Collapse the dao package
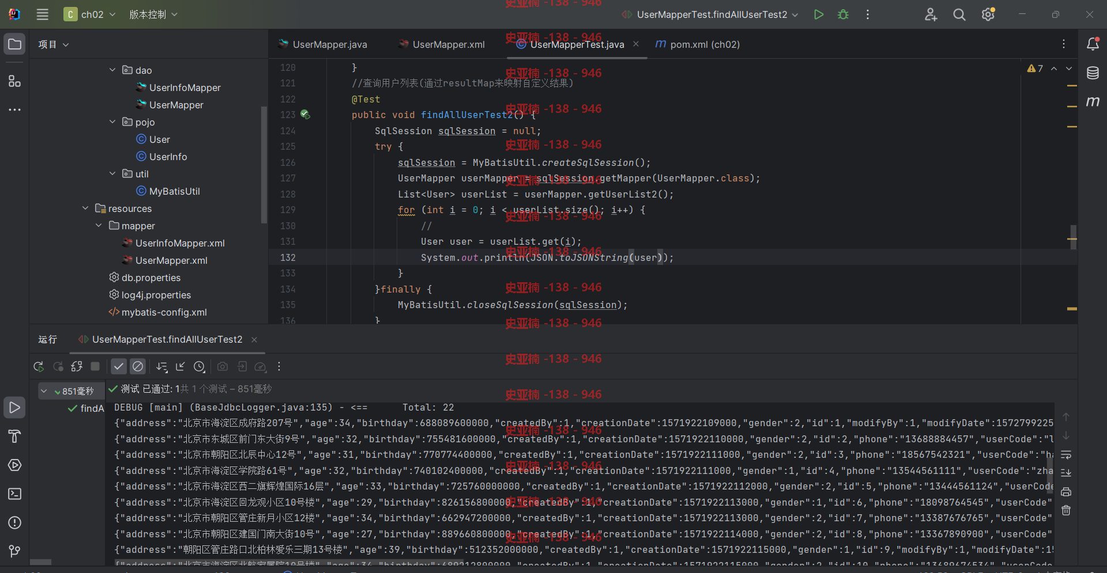 112,70
